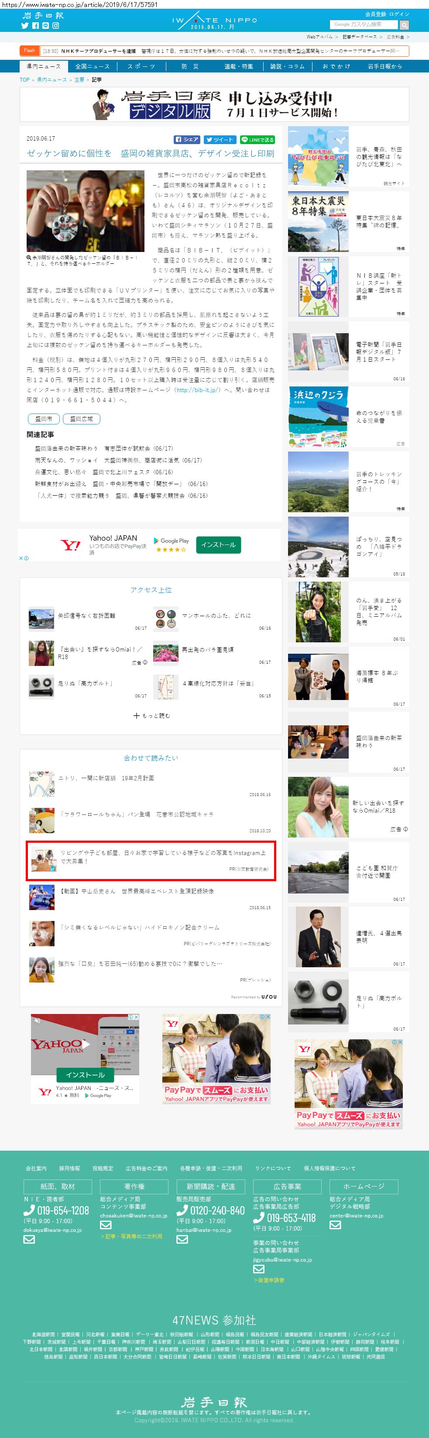Click the Google search magnifier button
The image size is (429, 1438).
click(x=404, y=25)
